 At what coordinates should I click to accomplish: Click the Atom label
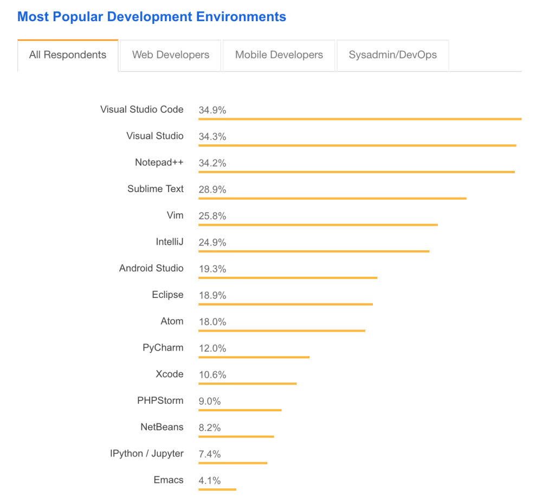tap(172, 321)
